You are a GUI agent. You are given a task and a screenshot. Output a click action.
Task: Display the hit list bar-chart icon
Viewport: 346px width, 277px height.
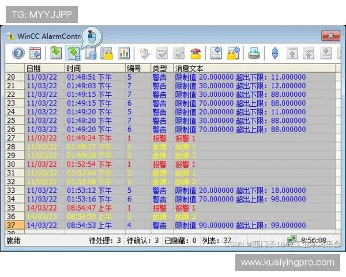(x=124, y=53)
